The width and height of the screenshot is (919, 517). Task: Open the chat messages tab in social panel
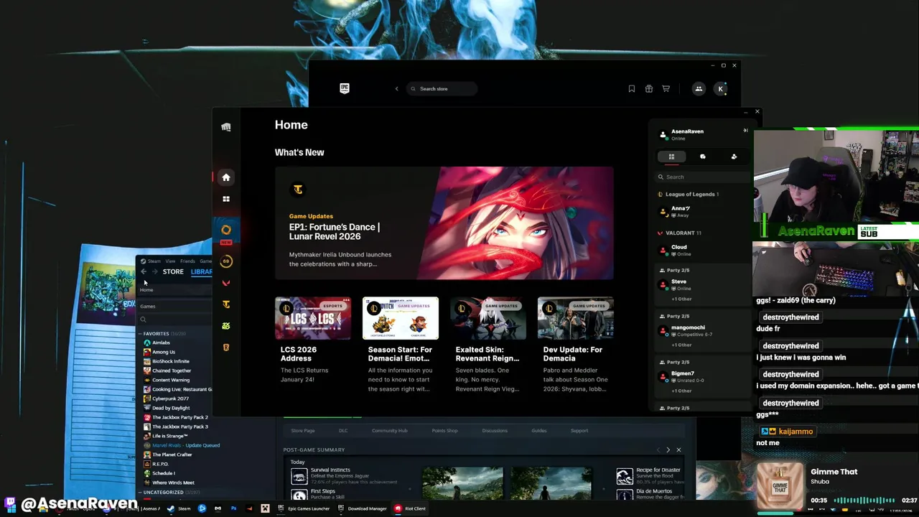(703, 157)
